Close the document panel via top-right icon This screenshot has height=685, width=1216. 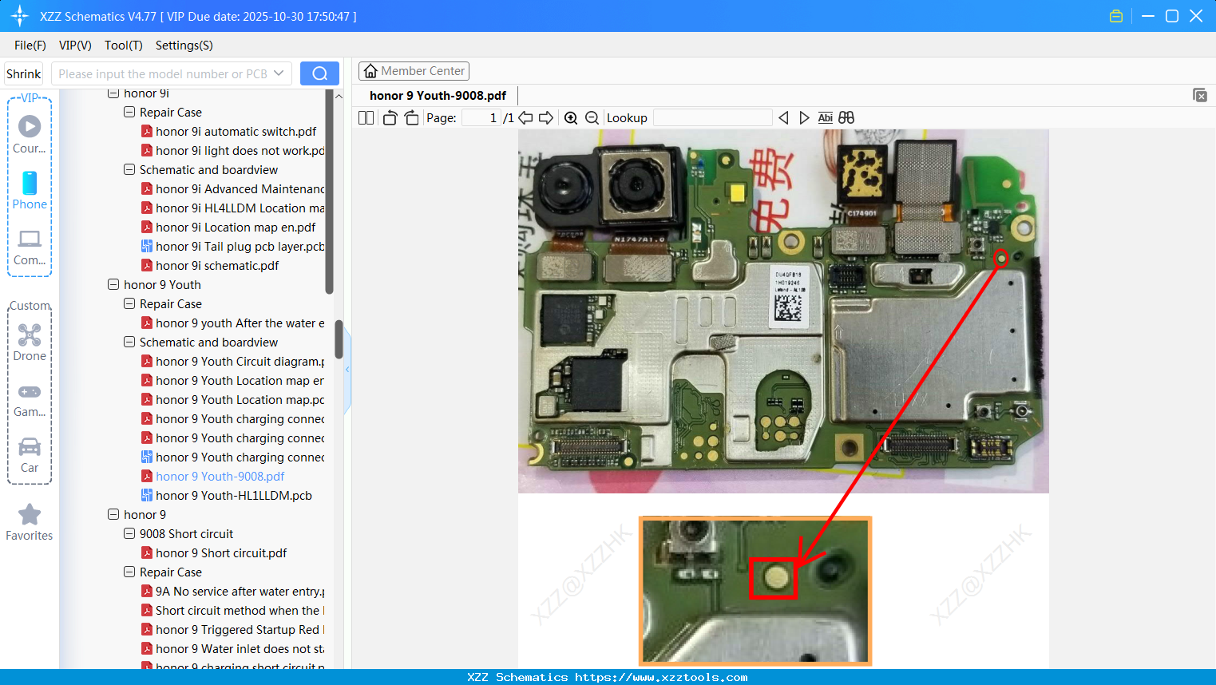click(1200, 95)
